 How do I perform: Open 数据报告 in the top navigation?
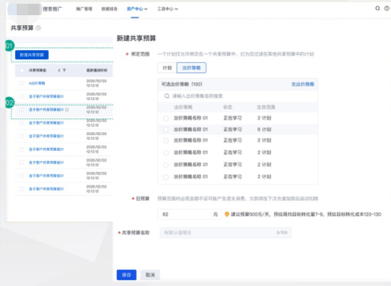(x=109, y=9)
